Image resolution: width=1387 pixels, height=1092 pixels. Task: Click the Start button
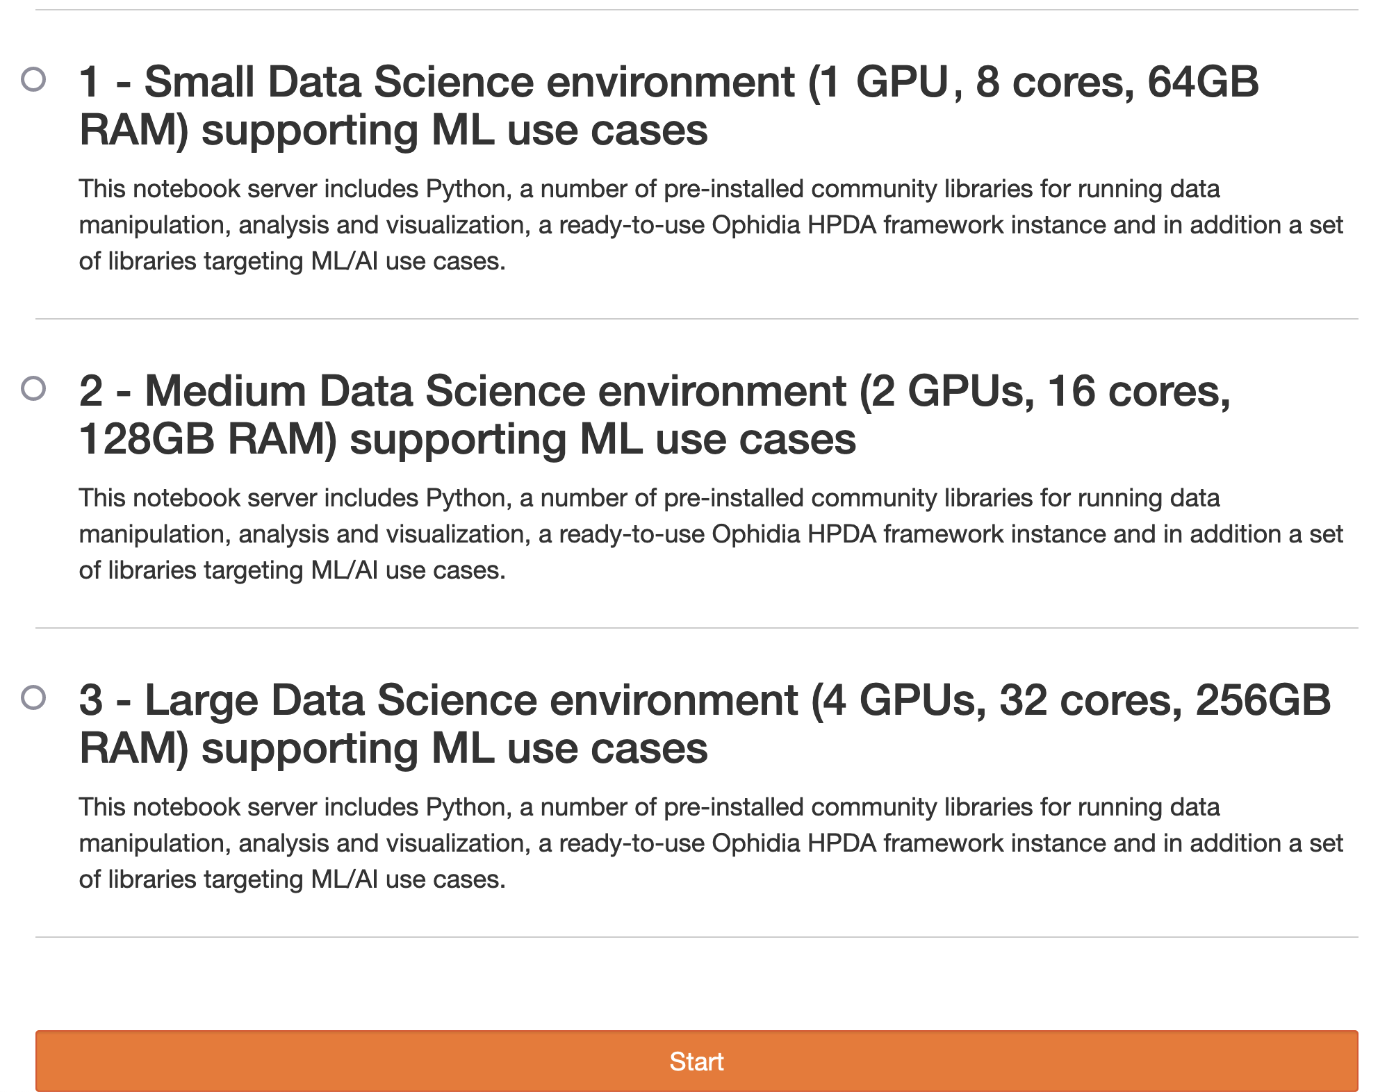click(696, 1061)
